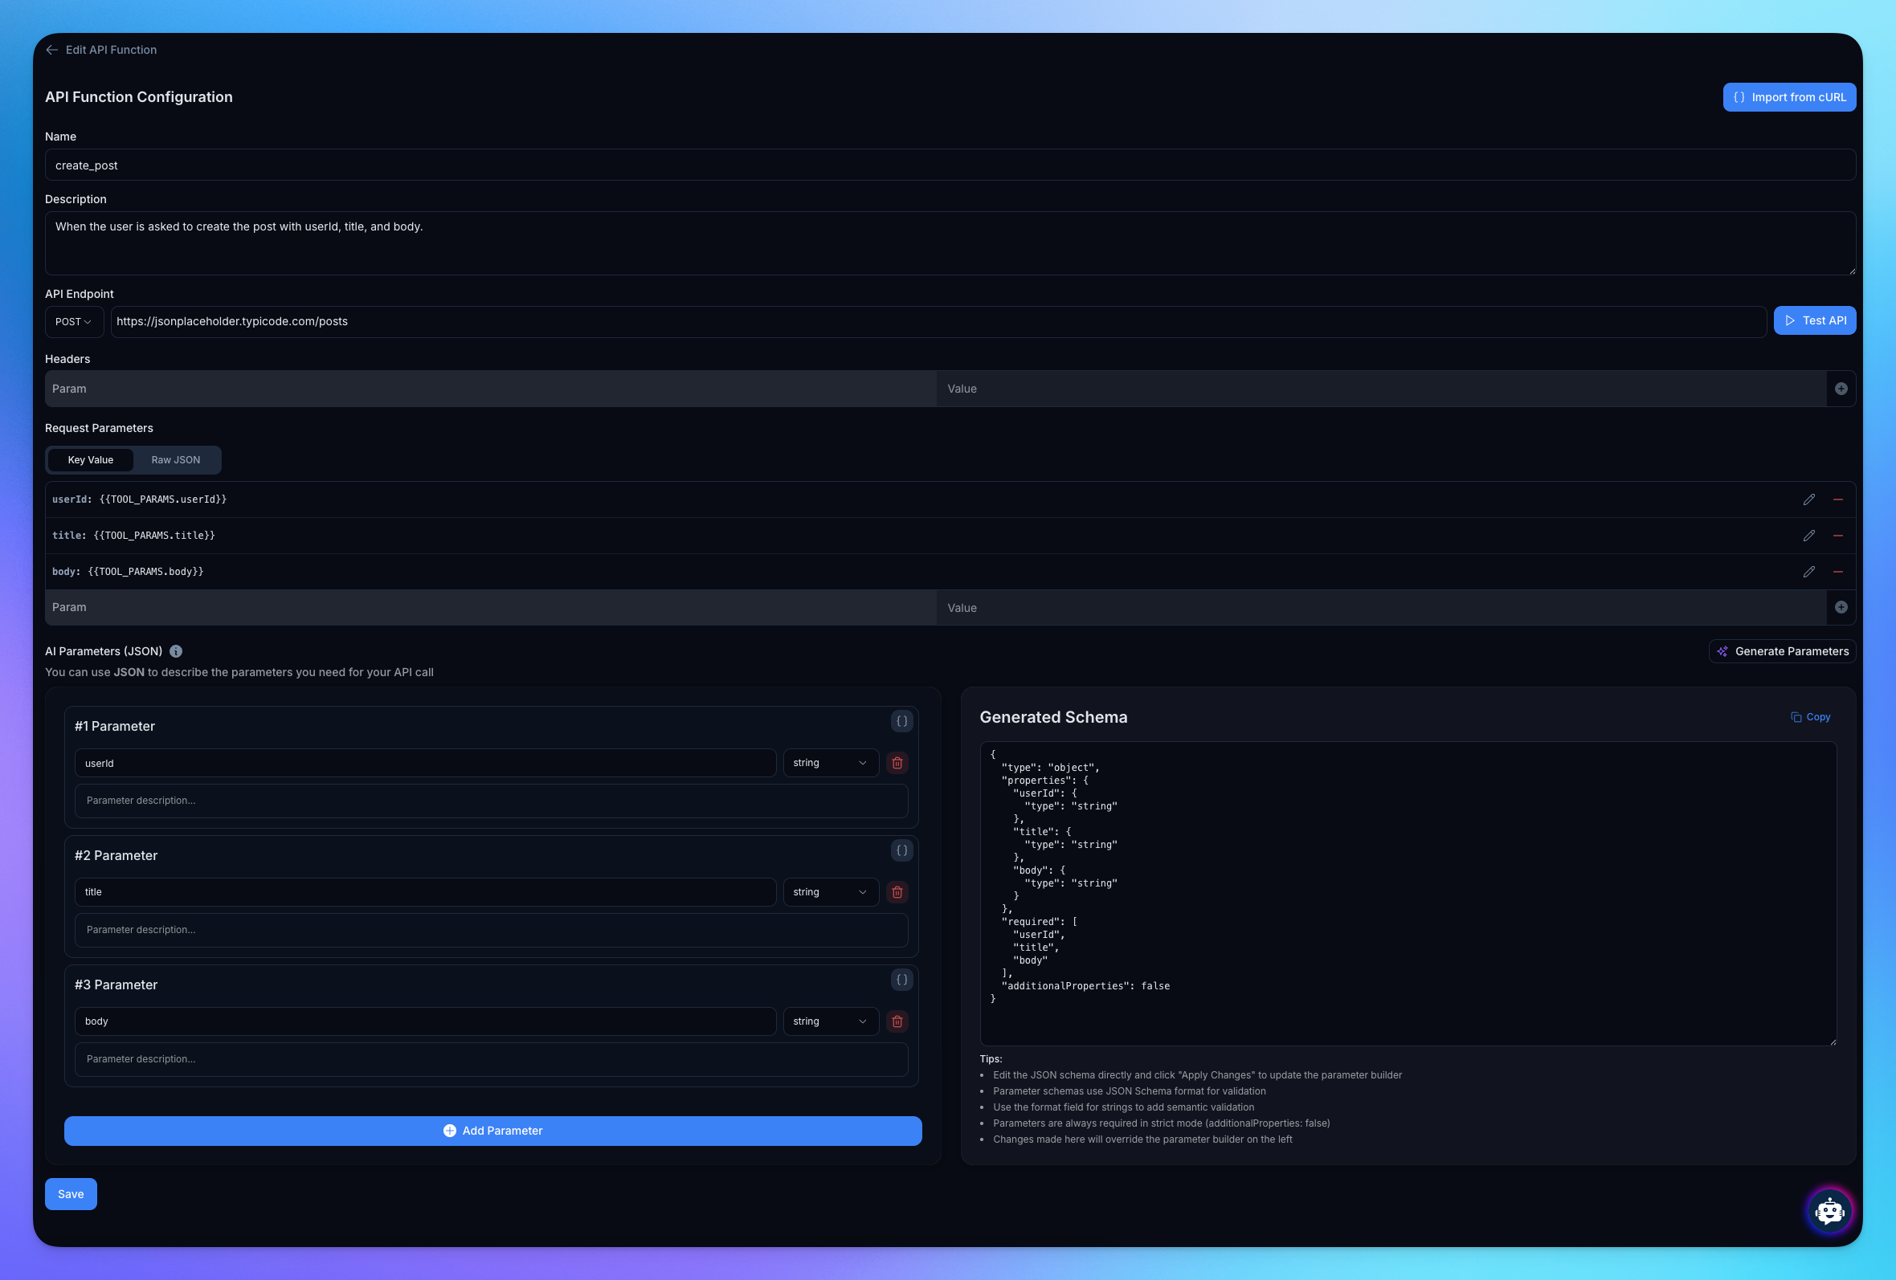Click the AI Parameters info icon
Image resolution: width=1896 pixels, height=1280 pixels.
point(175,651)
